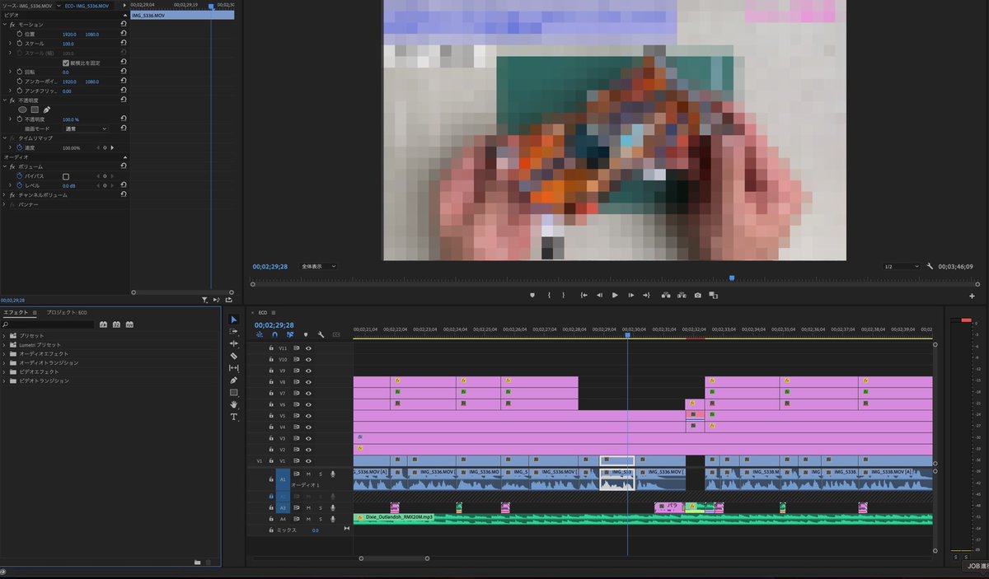Play the program monitor
989x579 pixels.
[x=615, y=295]
